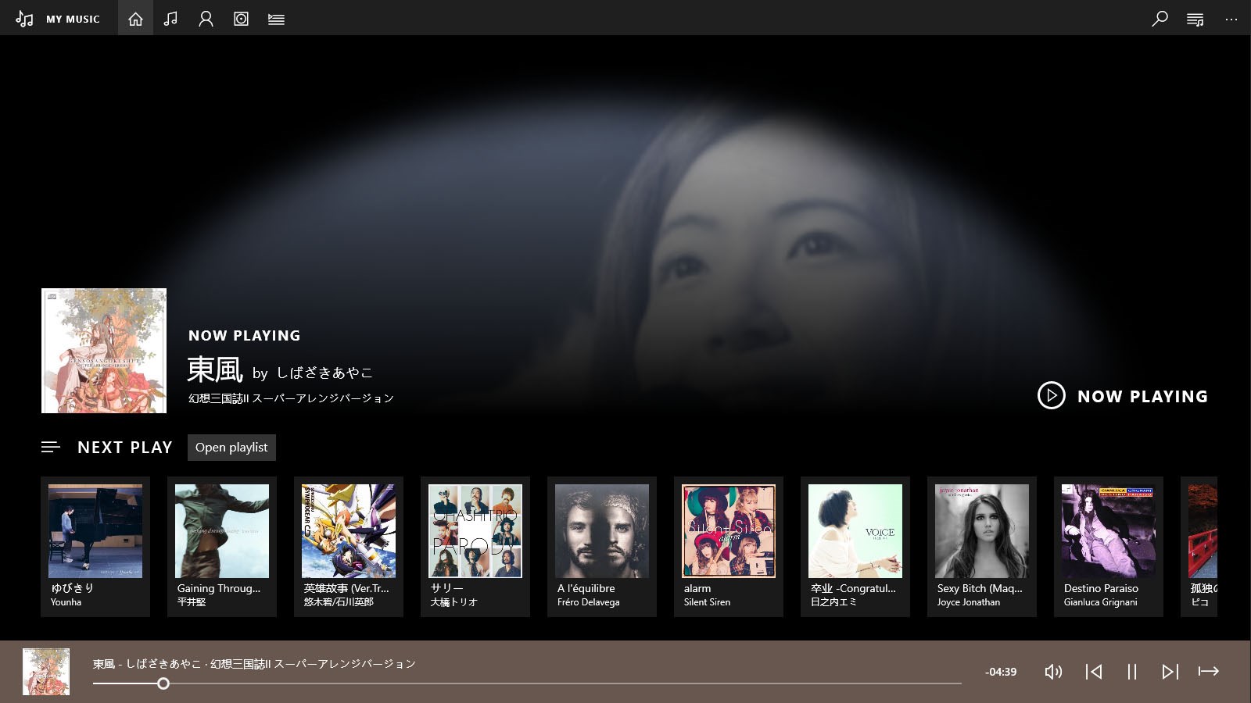Play サリー by 大橋トリオ
This screenshot has height=703, width=1251.
click(475, 547)
